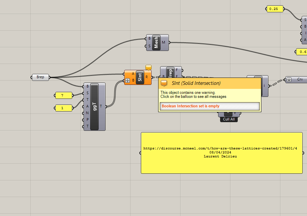Click the 'SInt (Solid Intersection)' tooltip title
307x216 pixels.
[196, 83]
